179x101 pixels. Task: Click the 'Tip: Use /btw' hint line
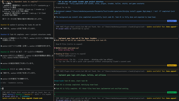point(95,61)
